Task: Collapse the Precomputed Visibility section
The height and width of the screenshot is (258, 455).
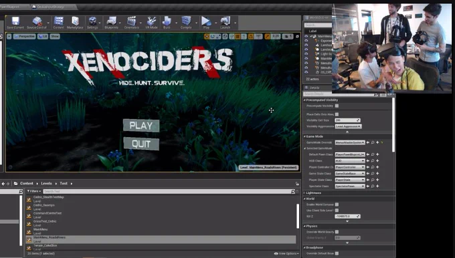Action: pyautogui.click(x=304, y=100)
